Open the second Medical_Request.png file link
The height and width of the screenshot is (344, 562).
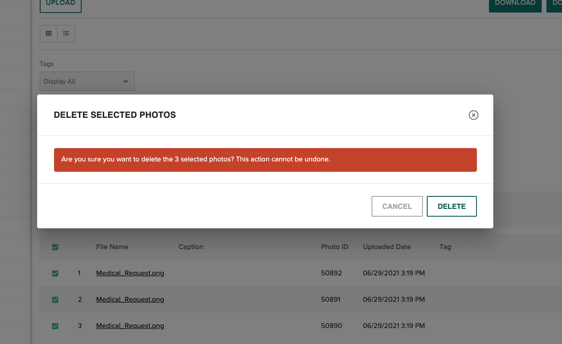coord(130,299)
